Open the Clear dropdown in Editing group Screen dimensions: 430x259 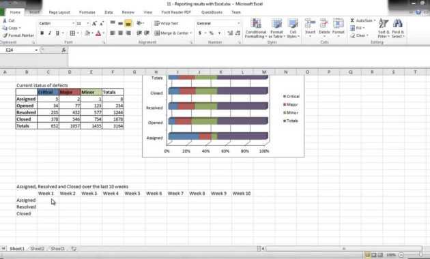pos(359,35)
